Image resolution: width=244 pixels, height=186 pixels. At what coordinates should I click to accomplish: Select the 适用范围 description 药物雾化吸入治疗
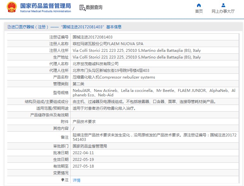[x=104, y=108]
